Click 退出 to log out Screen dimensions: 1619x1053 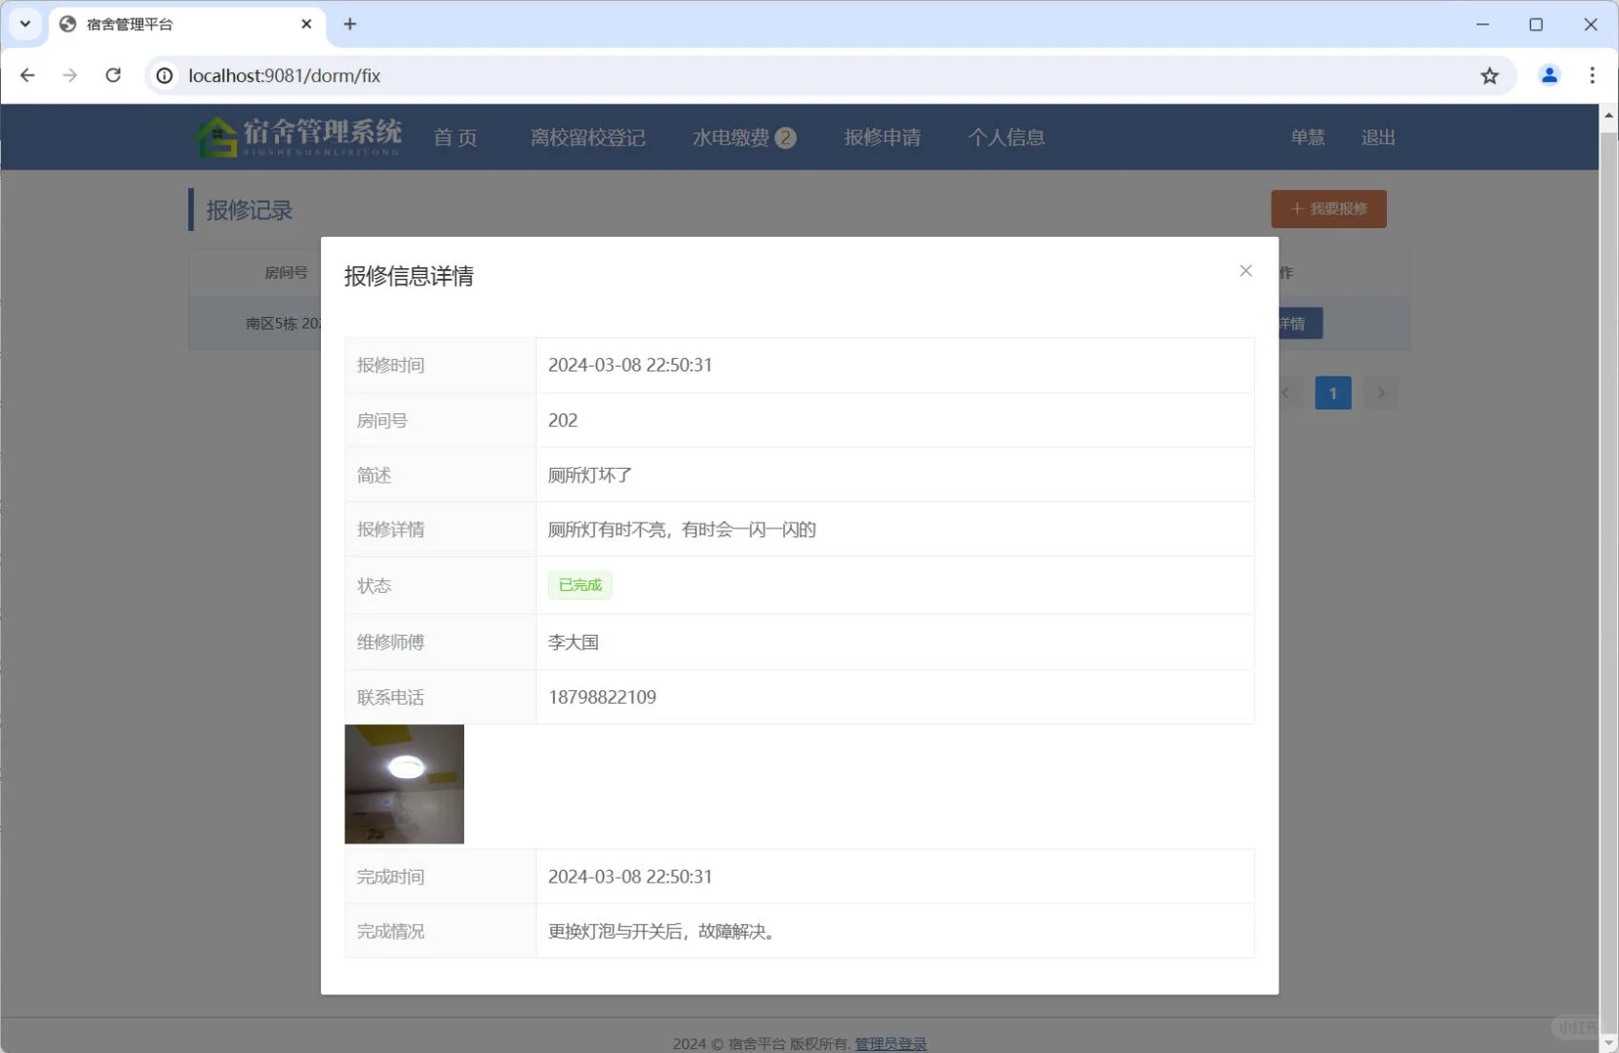(1377, 136)
